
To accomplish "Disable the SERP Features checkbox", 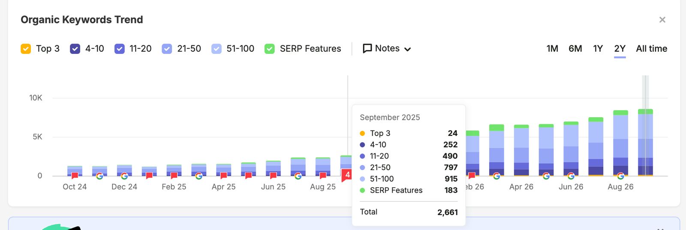I will tap(270, 49).
